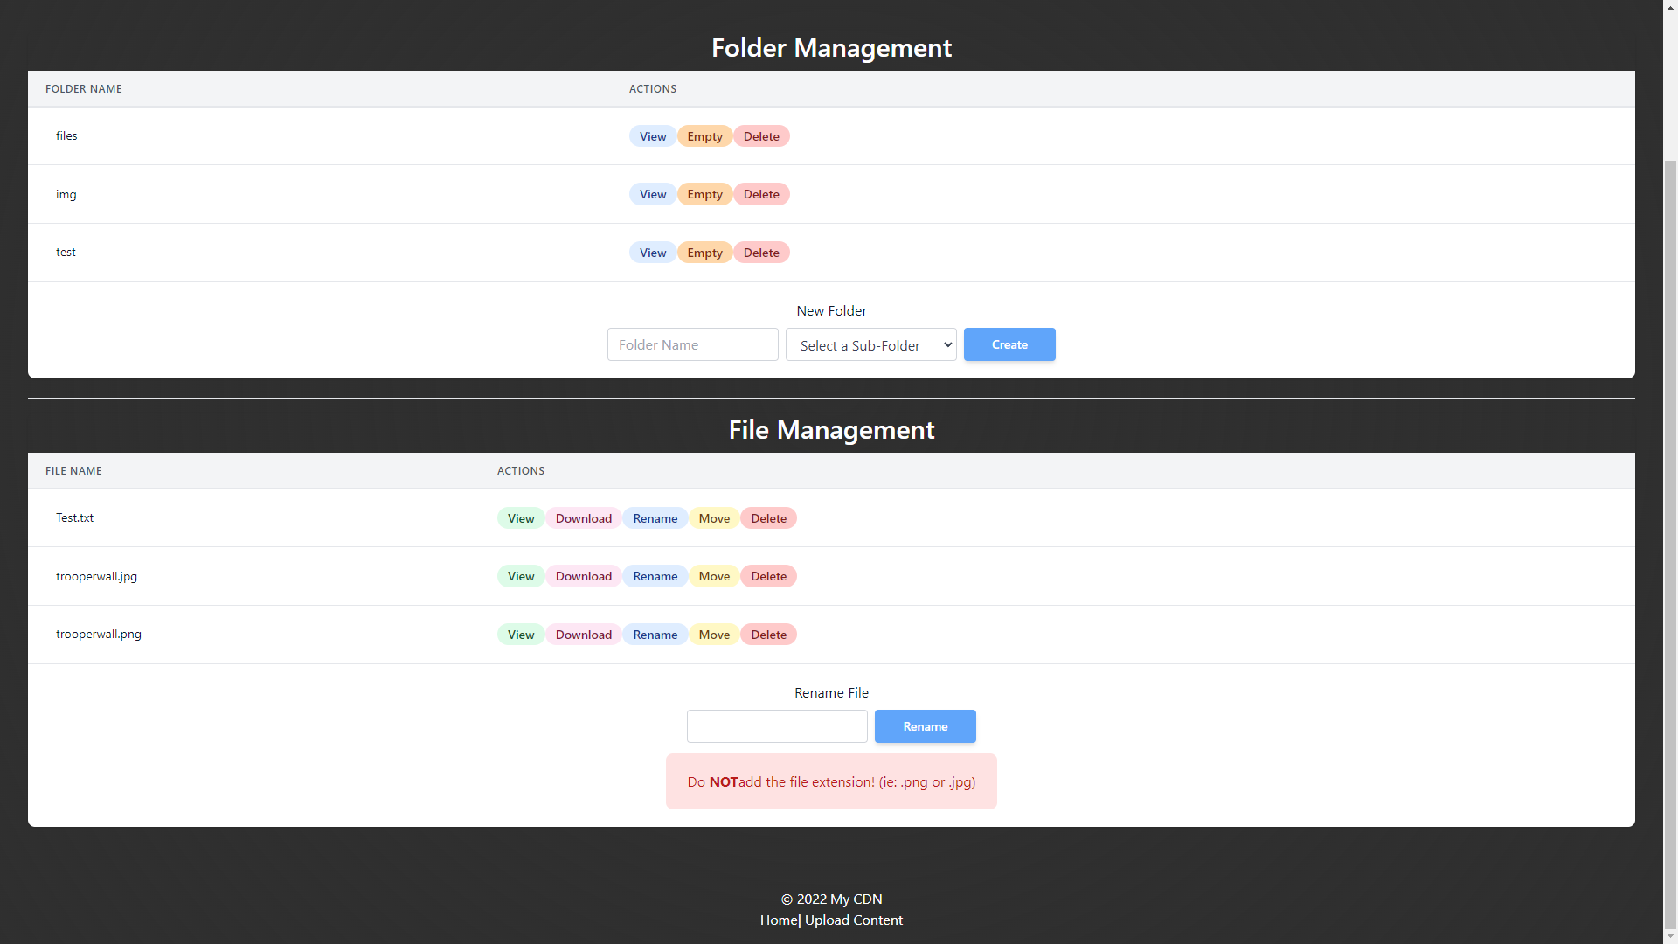Delete the files folder

tap(760, 136)
